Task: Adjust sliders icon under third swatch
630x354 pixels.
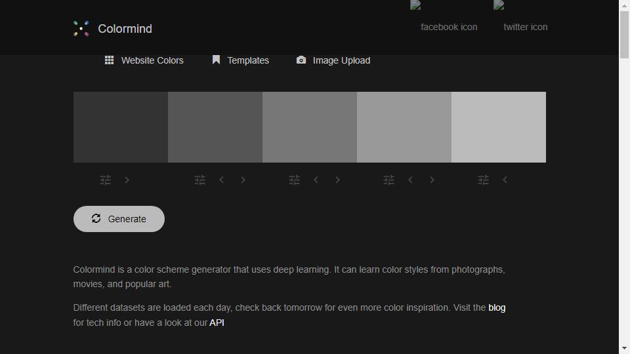Action: click(x=294, y=180)
